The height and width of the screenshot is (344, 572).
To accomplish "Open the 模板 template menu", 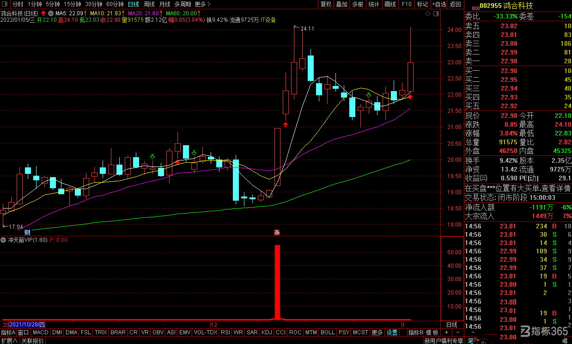I will tap(432, 332).
